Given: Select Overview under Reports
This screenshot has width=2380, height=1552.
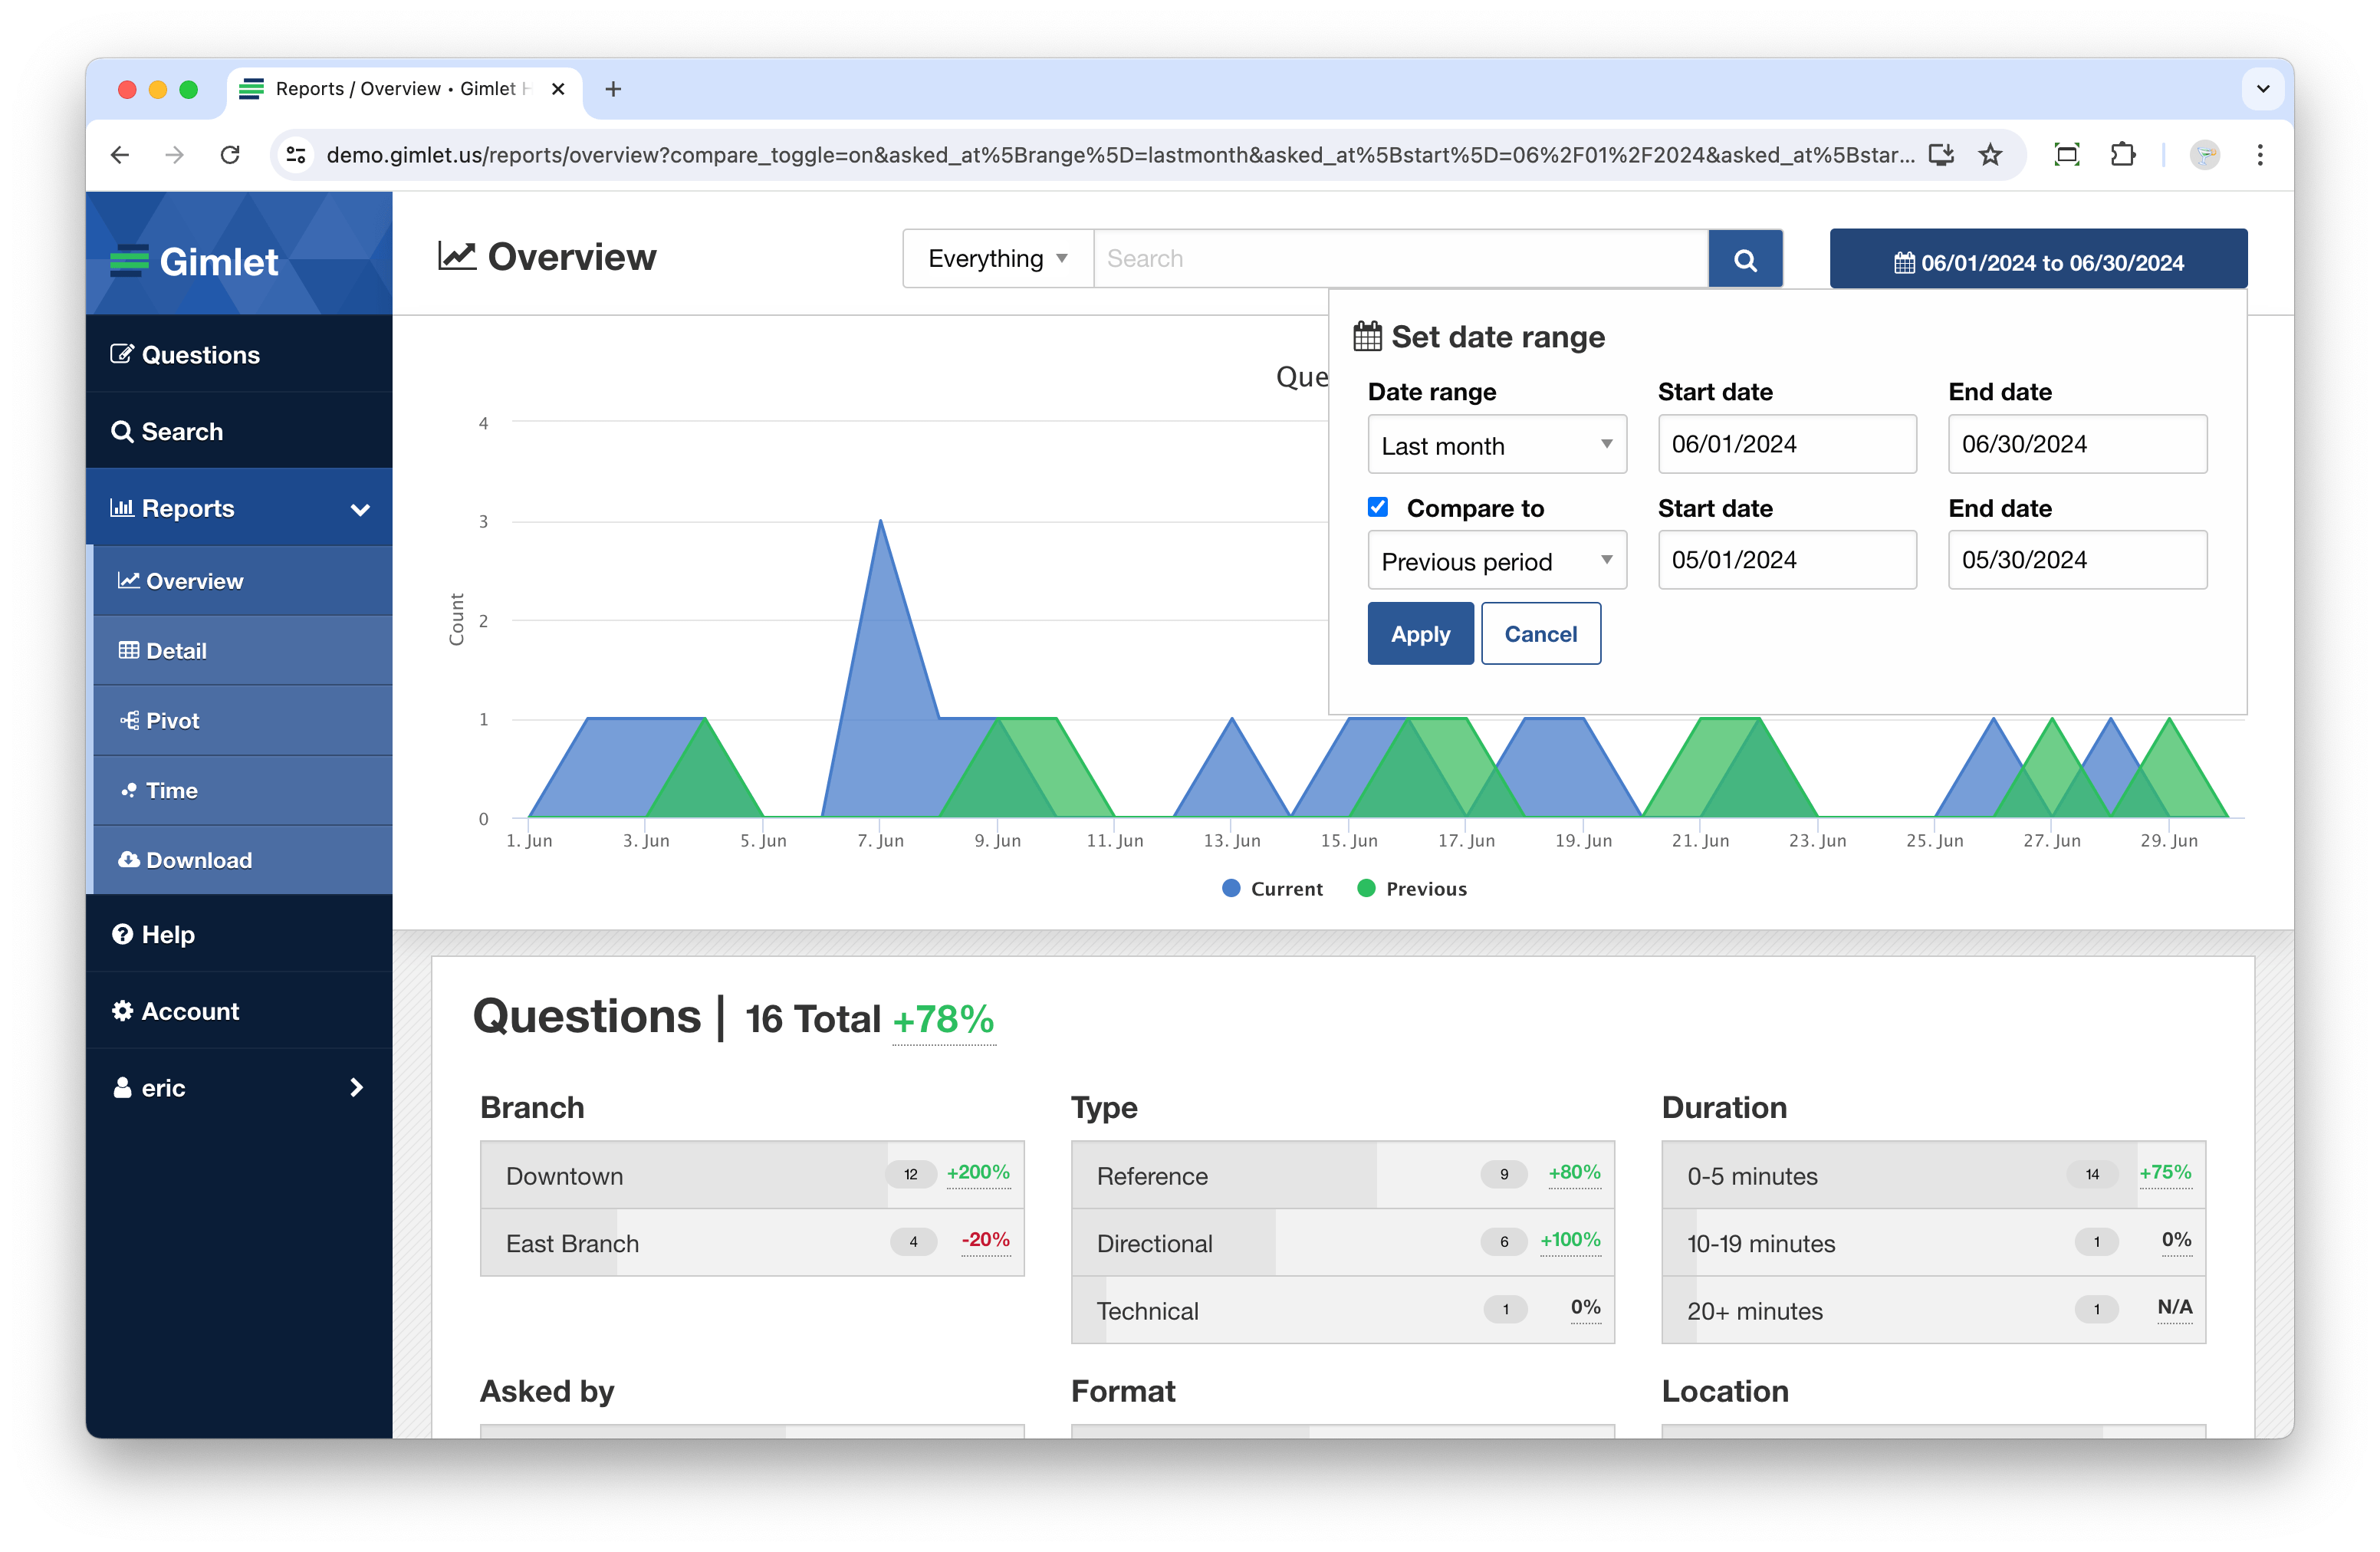Looking at the screenshot, I should (x=242, y=581).
